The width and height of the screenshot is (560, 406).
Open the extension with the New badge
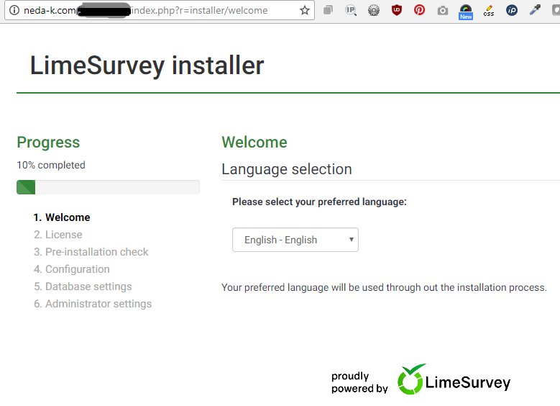466,11
